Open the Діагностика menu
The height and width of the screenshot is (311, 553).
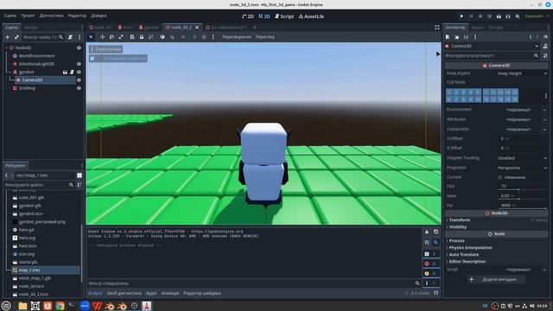52,16
